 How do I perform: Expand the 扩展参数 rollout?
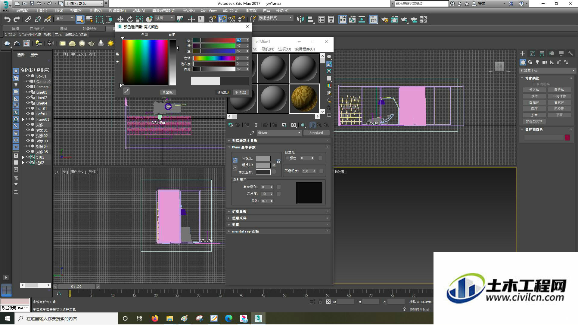[279, 211]
